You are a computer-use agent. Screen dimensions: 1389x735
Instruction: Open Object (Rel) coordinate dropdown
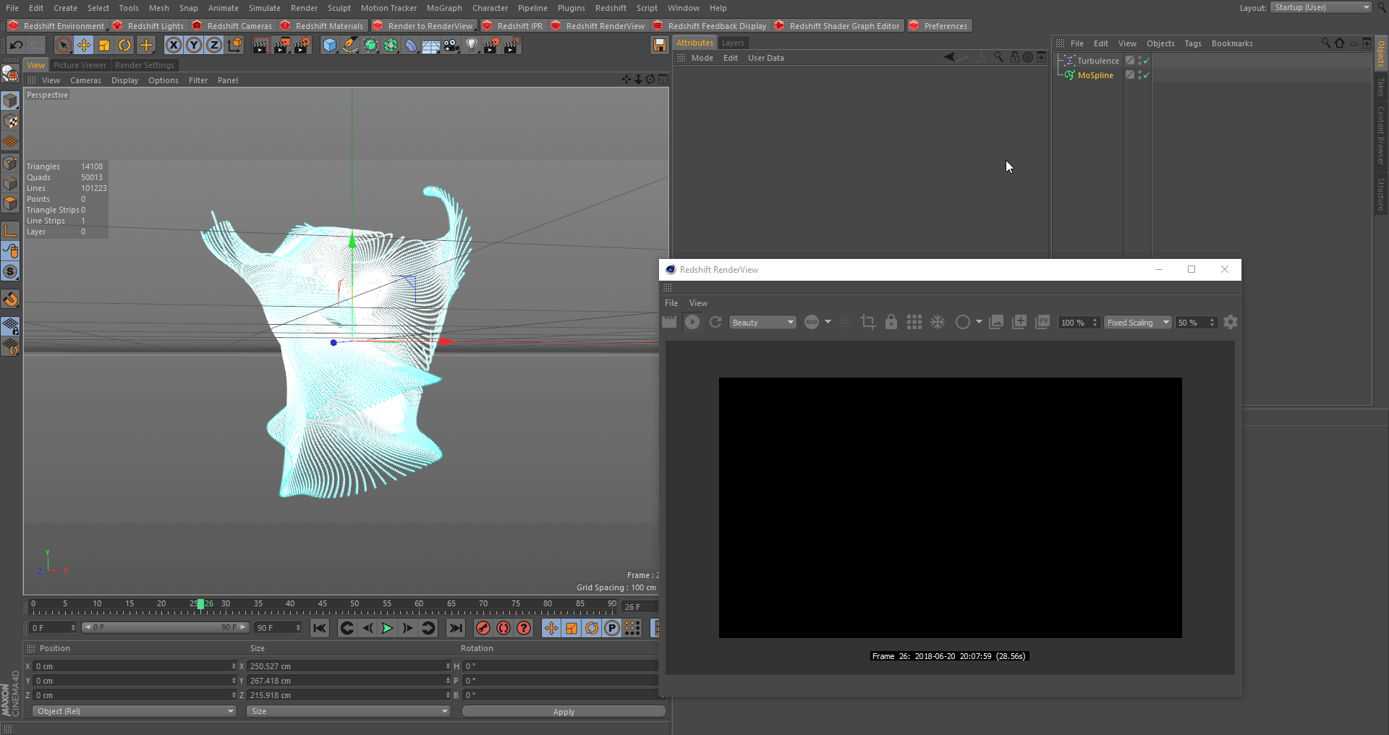pos(135,711)
